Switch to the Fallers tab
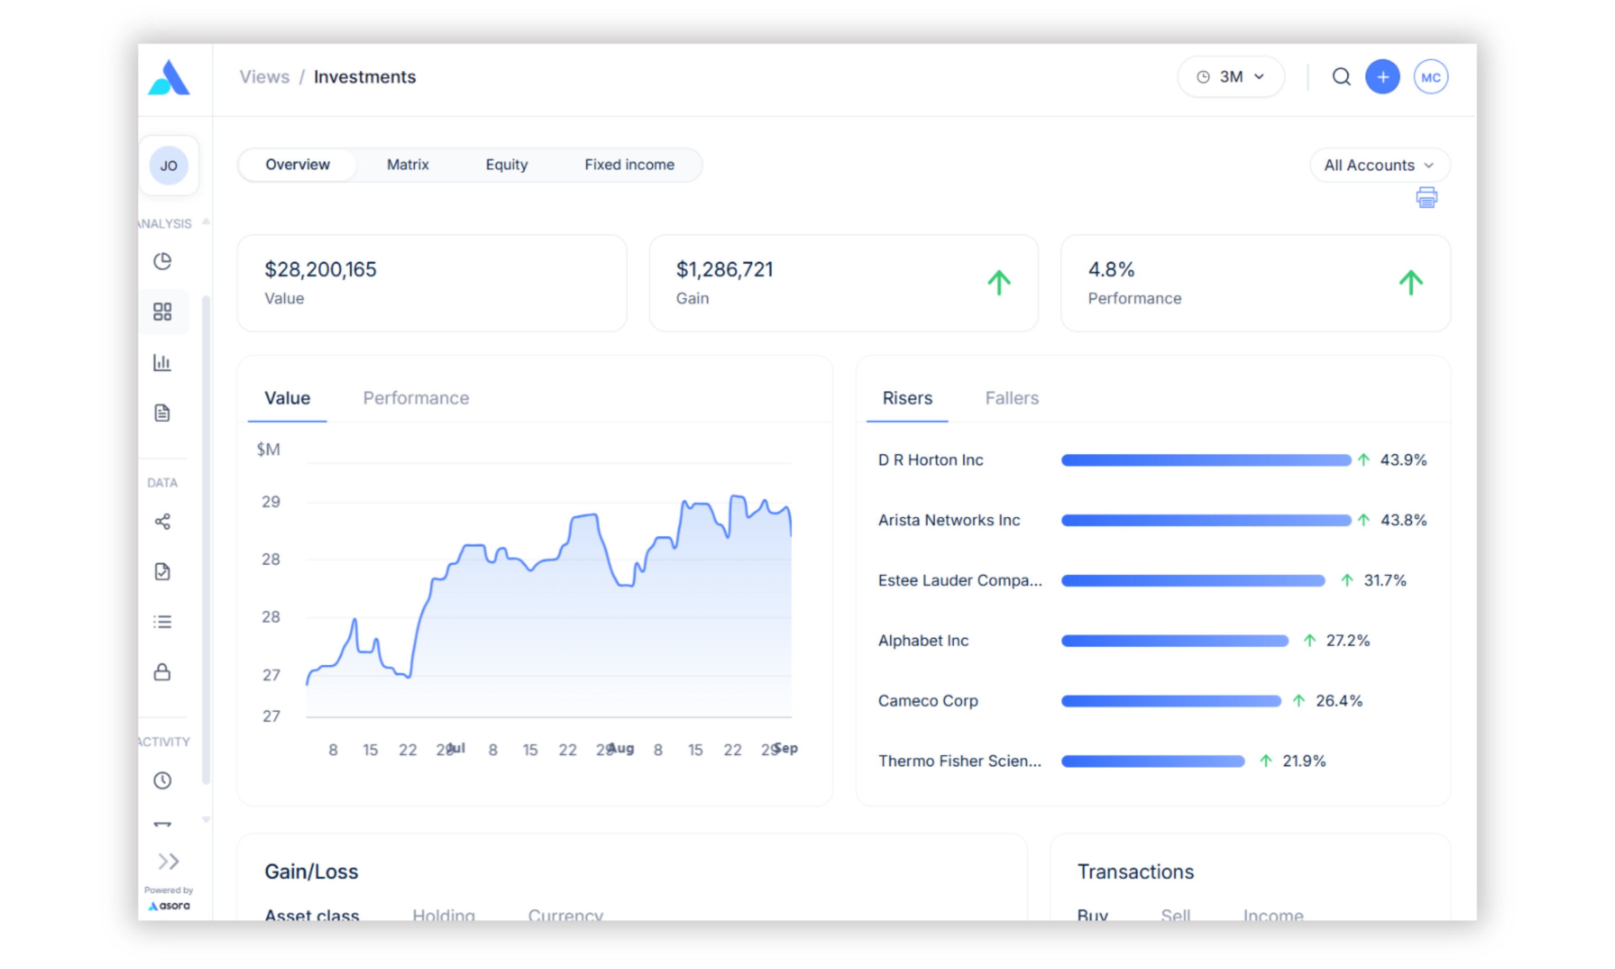Image resolution: width=1615 pixels, height=969 pixels. click(1011, 397)
